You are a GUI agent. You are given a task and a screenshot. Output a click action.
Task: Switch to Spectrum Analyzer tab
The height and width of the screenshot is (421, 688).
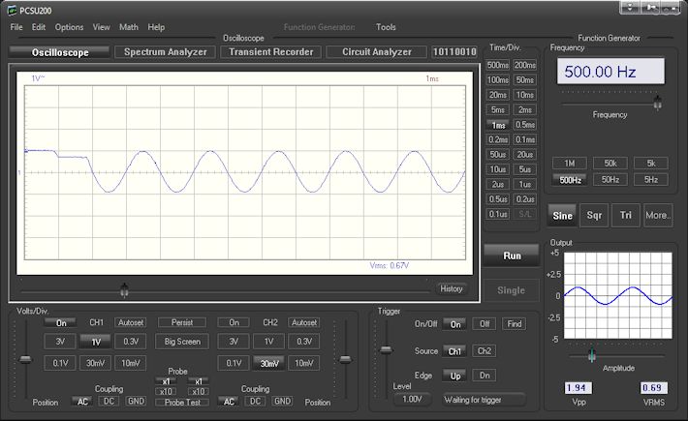pos(166,52)
